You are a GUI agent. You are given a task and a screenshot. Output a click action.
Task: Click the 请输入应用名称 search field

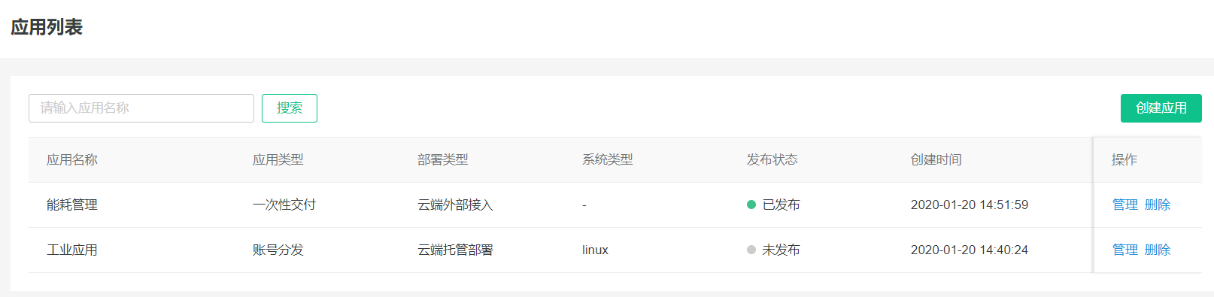pyautogui.click(x=141, y=108)
